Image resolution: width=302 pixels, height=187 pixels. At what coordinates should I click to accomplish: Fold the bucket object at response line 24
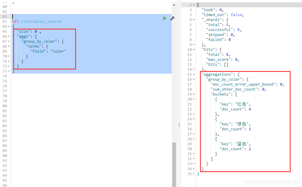194,119
